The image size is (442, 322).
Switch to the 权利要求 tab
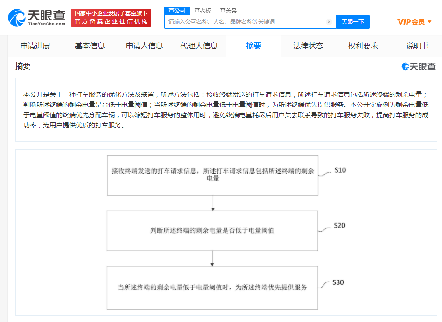(362, 46)
